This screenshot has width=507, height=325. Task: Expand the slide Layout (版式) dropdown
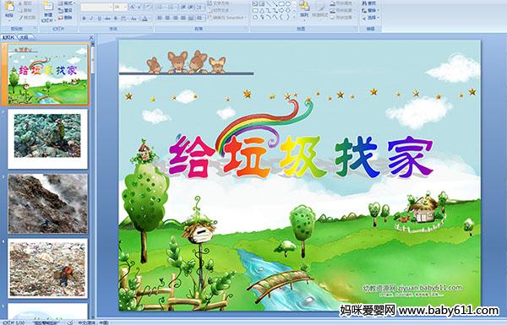pyautogui.click(x=67, y=3)
